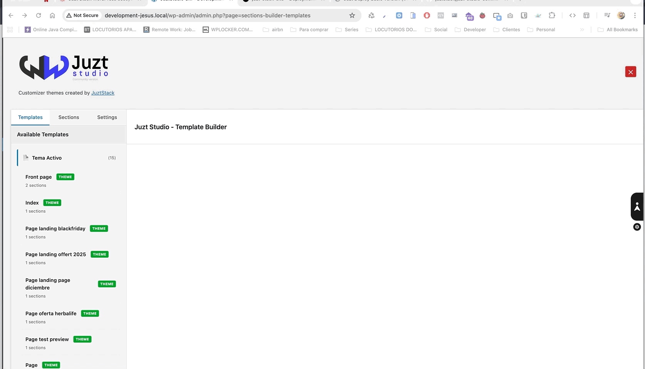Open the Personal bookmarks folder
645x369 pixels.
(x=541, y=30)
